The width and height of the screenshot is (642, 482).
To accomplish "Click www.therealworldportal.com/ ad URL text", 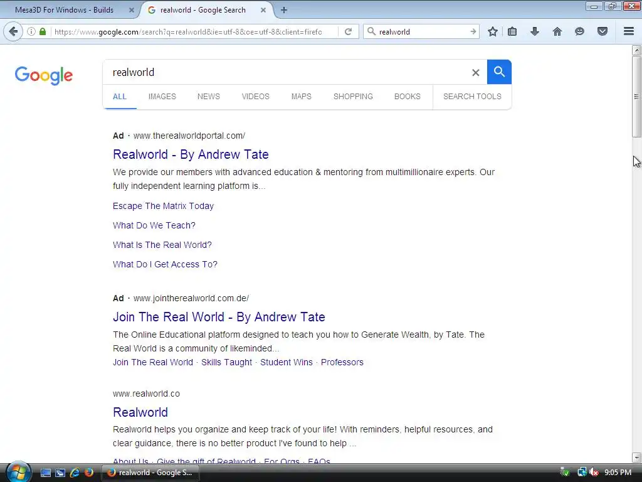I will (189, 136).
